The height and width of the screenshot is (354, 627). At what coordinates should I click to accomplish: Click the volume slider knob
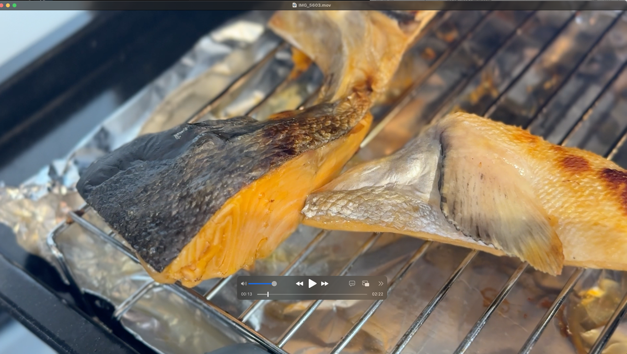[x=274, y=284]
